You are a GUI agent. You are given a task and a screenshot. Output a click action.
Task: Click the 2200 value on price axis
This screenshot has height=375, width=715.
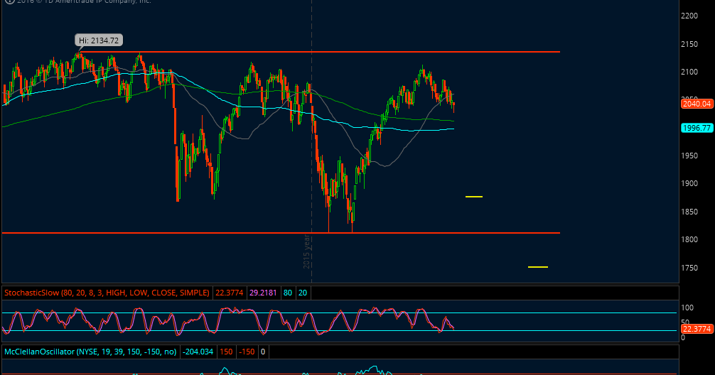click(689, 16)
